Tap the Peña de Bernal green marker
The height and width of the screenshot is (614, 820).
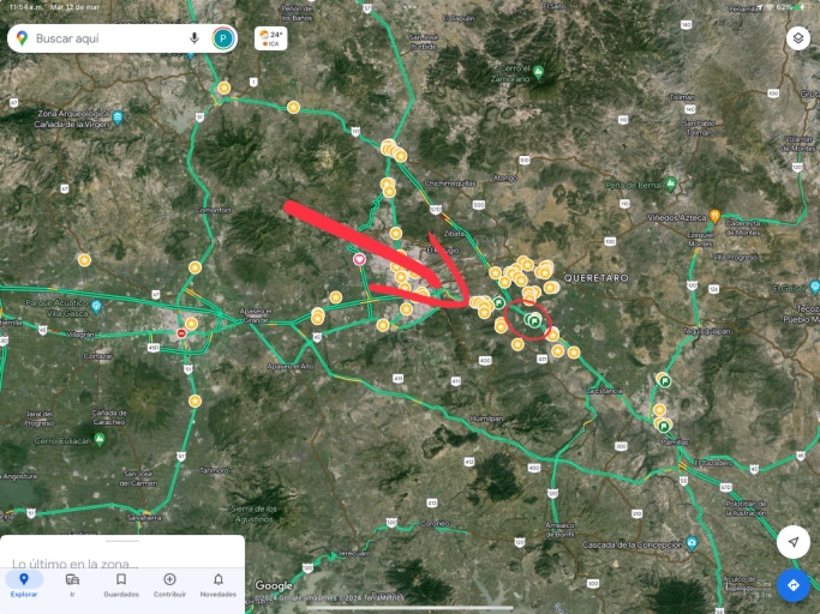tap(671, 184)
